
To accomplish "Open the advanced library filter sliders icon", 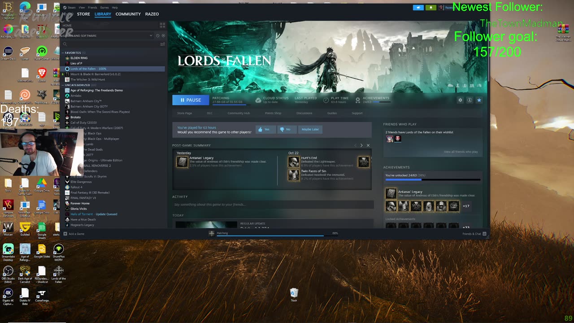I will pos(162,44).
